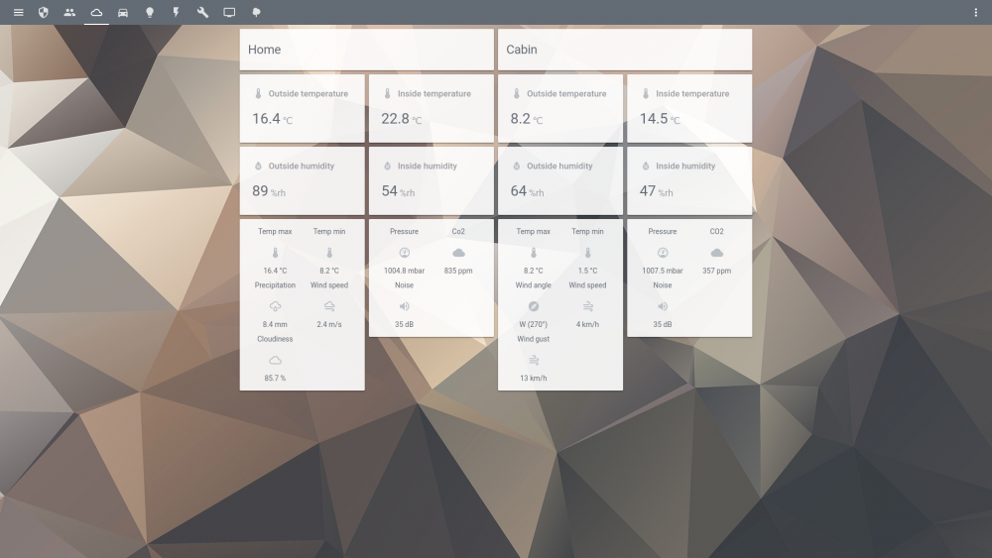Open Home Inside temperature card

click(431, 108)
